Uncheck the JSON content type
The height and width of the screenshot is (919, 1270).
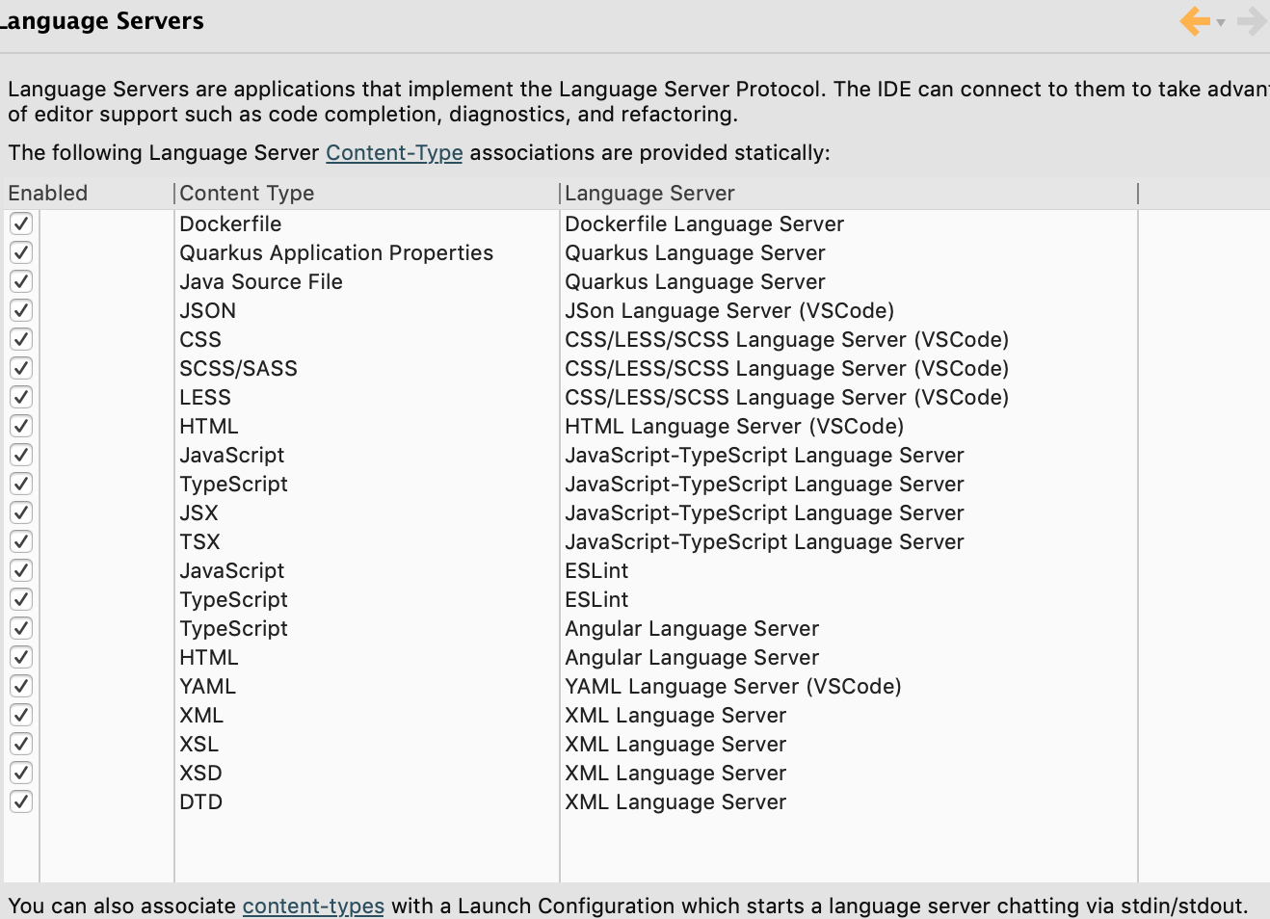20,310
